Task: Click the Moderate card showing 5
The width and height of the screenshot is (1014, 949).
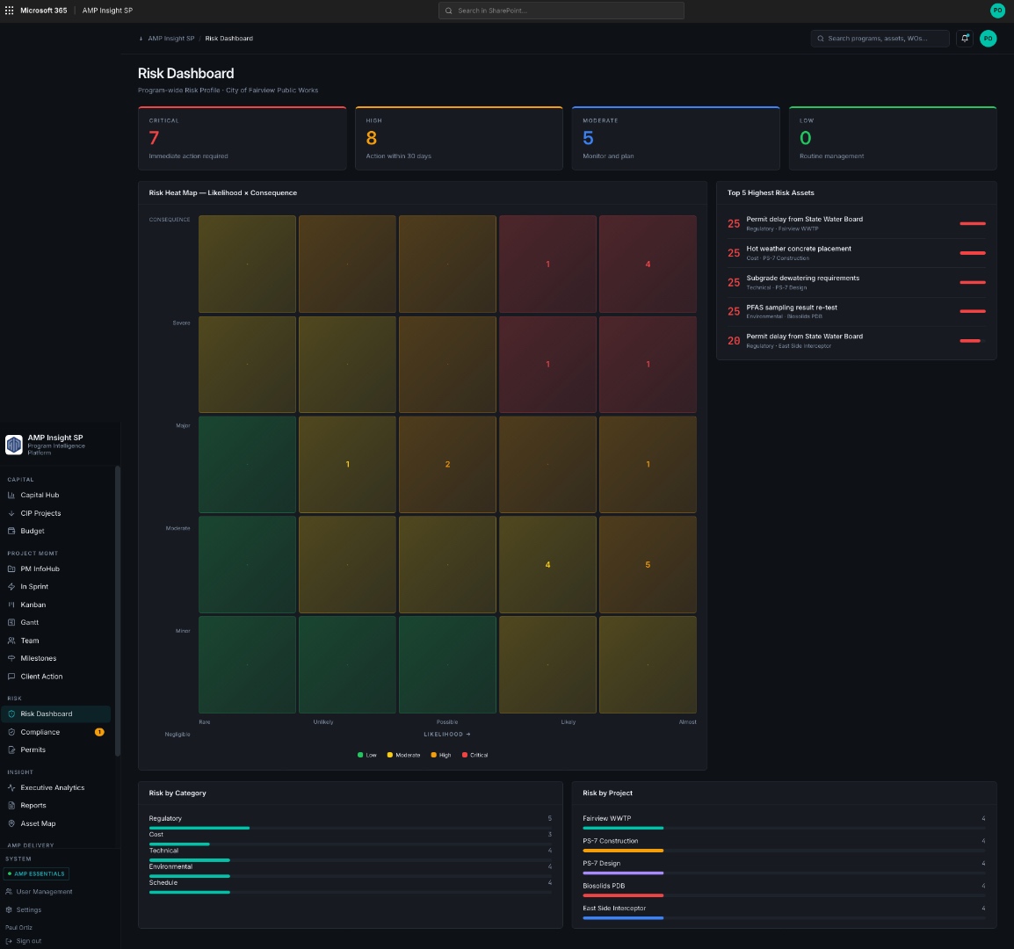Action: [675, 138]
